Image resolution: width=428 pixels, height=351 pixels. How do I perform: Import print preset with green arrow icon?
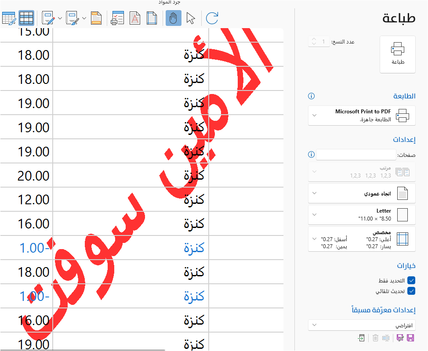361,338
